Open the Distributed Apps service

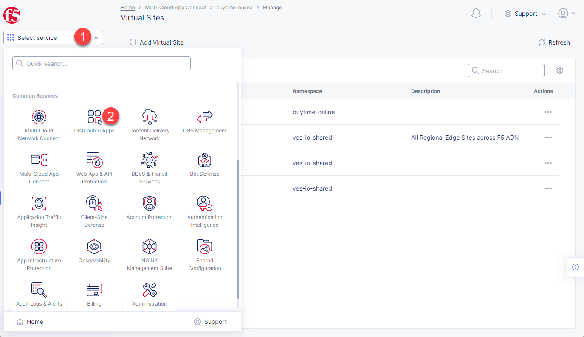pos(94,121)
